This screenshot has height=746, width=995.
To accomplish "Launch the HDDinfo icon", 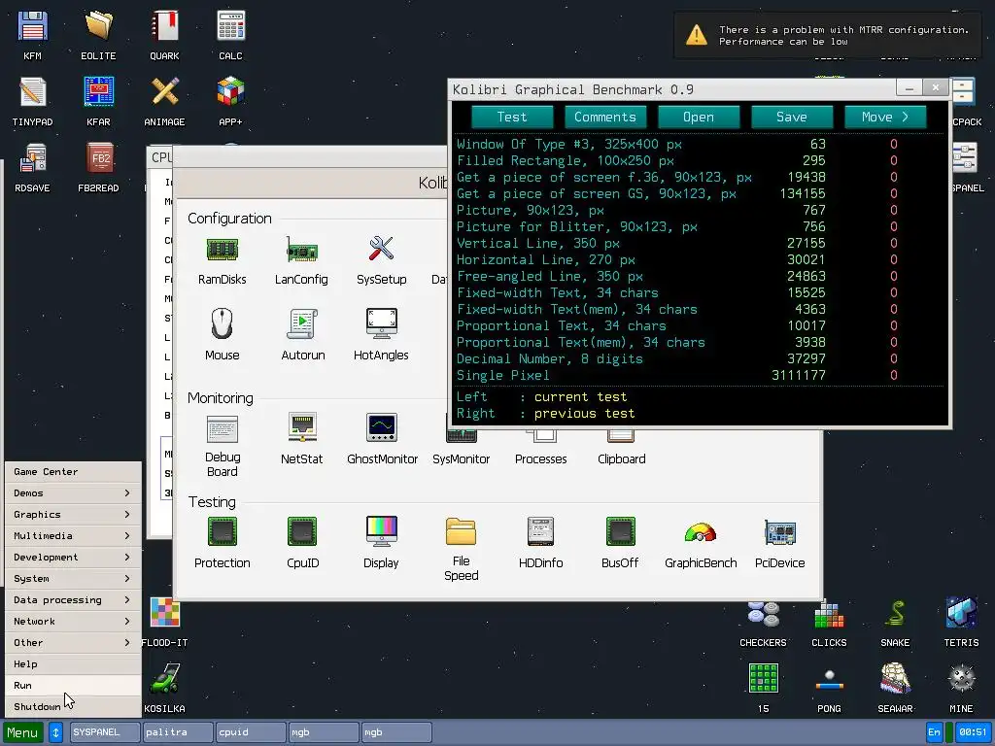I will (540, 531).
